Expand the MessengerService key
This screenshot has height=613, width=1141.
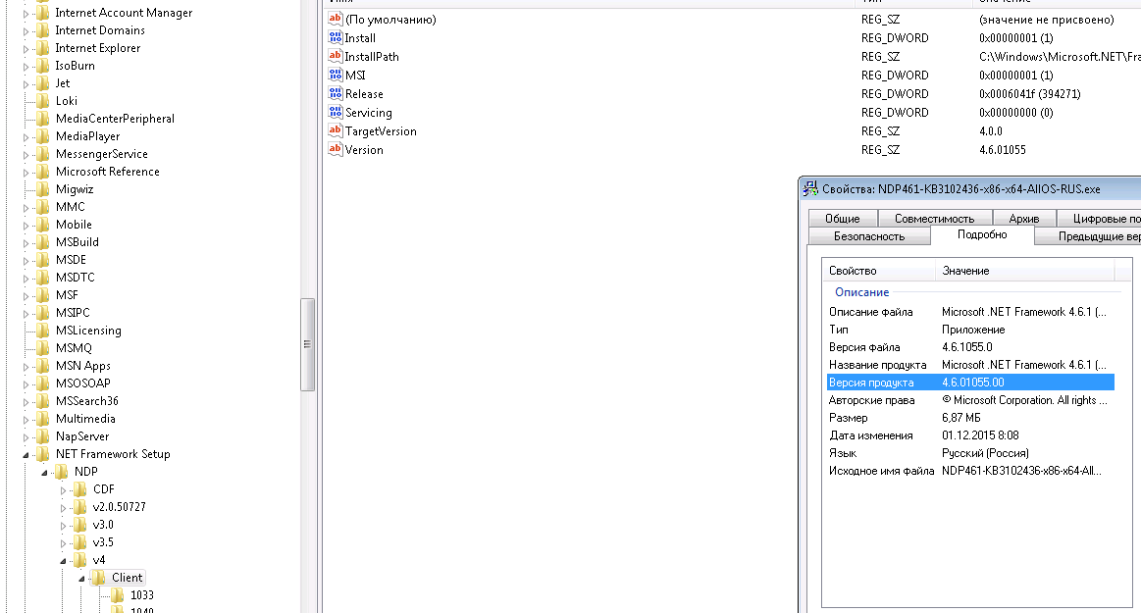(x=26, y=155)
